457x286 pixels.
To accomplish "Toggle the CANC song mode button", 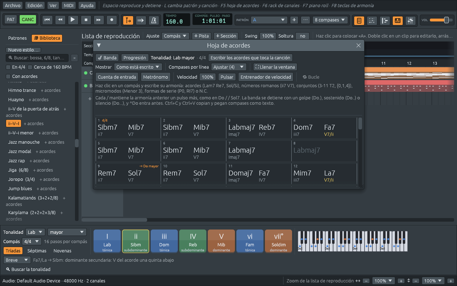I will [x=28, y=20].
